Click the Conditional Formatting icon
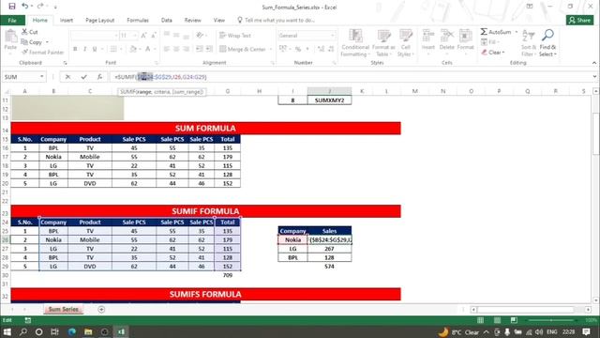Viewport: 600px width, 338px height. coord(355,36)
